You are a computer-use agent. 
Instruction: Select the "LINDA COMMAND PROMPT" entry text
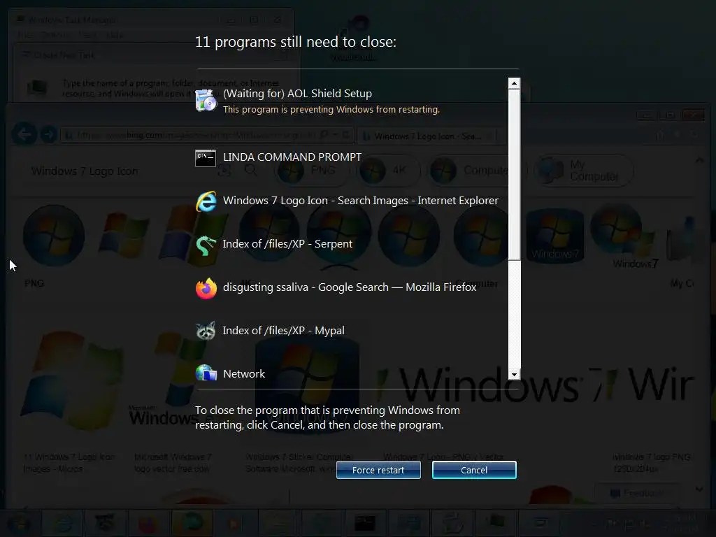(292, 157)
